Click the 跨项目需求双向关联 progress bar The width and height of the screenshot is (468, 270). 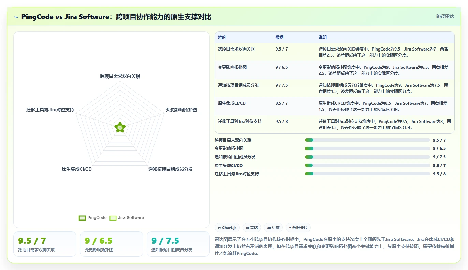click(x=367, y=140)
